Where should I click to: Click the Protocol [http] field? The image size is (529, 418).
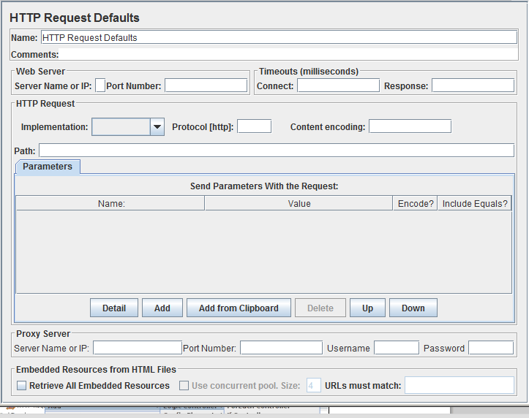coord(255,126)
